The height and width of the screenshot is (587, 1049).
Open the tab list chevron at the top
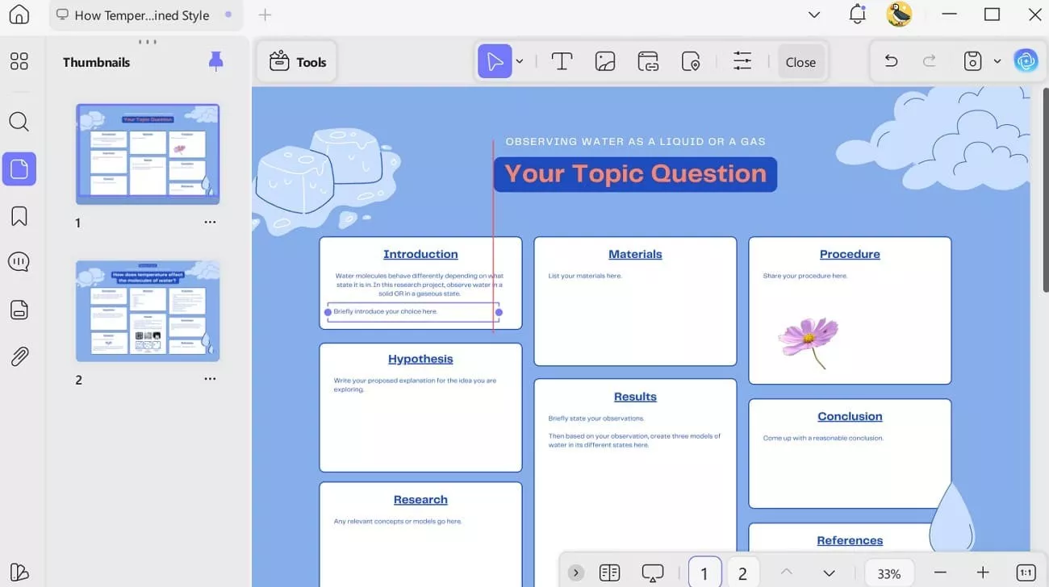point(813,15)
